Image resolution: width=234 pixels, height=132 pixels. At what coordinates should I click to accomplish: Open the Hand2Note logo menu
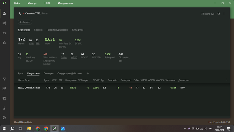tap(4, 3)
